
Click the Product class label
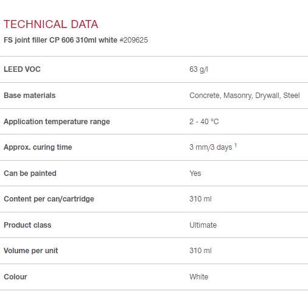[x=27, y=225]
